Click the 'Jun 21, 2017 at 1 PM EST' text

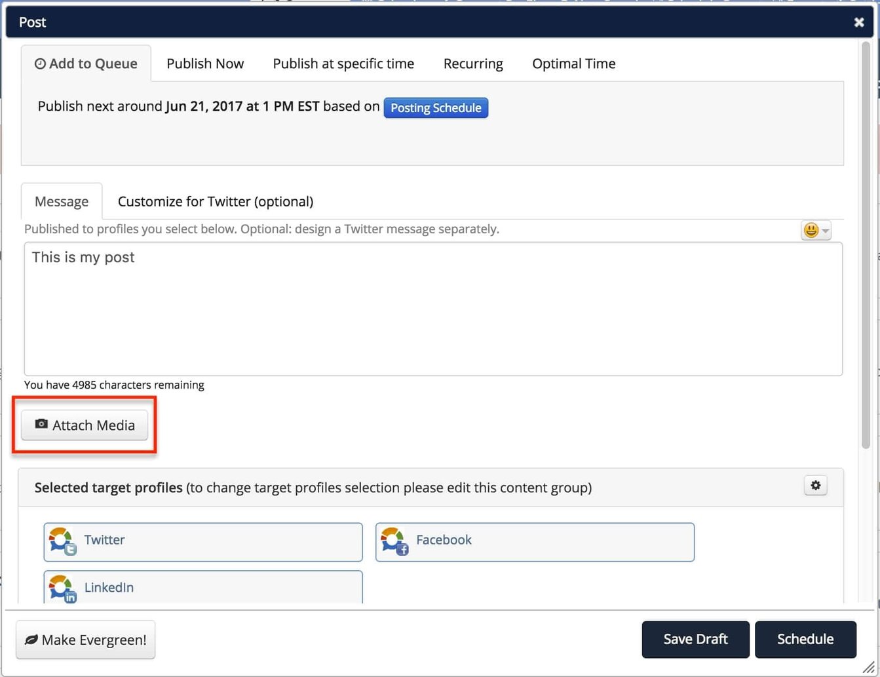point(242,106)
